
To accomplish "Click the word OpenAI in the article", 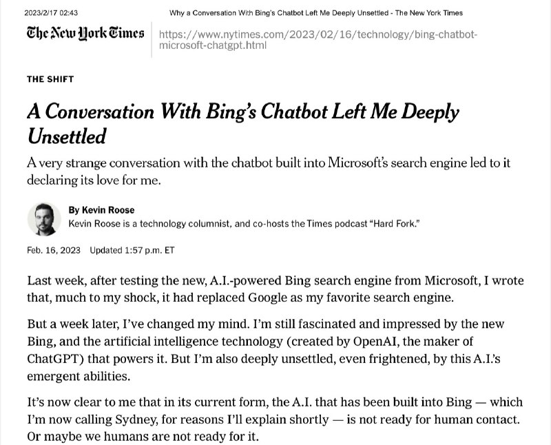I will pyautogui.click(x=375, y=341).
